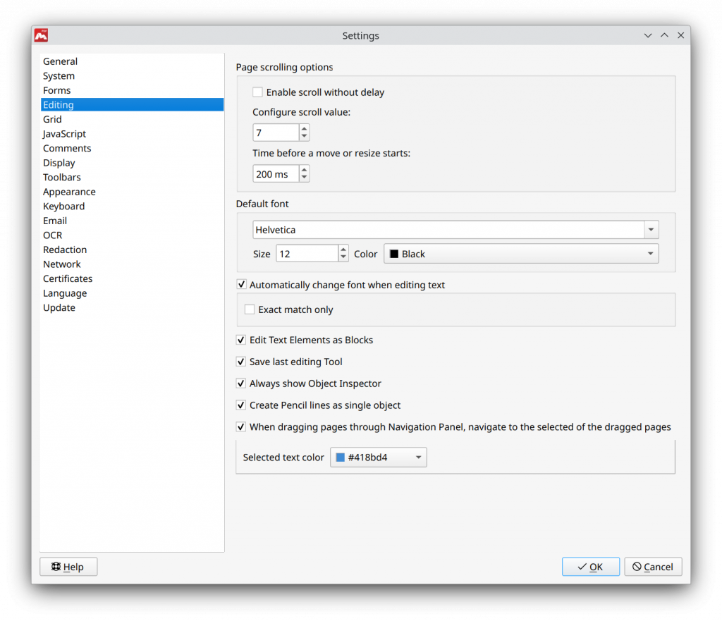Select the Redaction settings category
722x621 pixels.
tap(65, 249)
